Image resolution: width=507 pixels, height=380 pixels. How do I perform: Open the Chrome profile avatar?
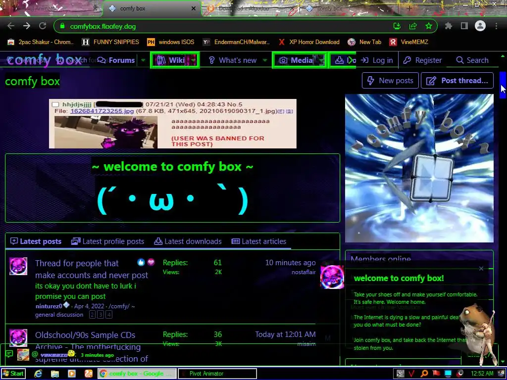click(x=480, y=26)
